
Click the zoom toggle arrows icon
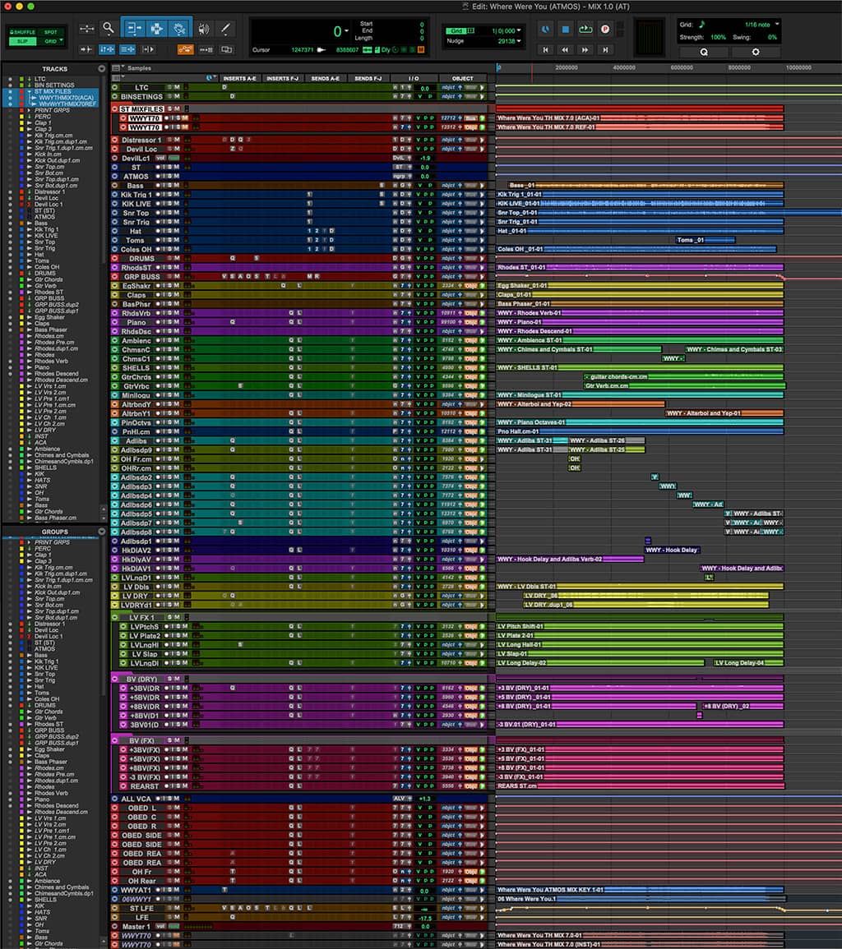coord(86,29)
